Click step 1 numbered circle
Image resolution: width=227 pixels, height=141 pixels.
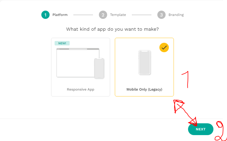tap(45, 15)
